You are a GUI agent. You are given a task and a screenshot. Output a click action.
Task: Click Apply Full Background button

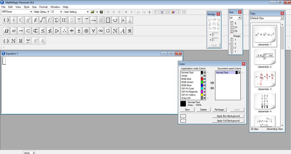pos(228,121)
